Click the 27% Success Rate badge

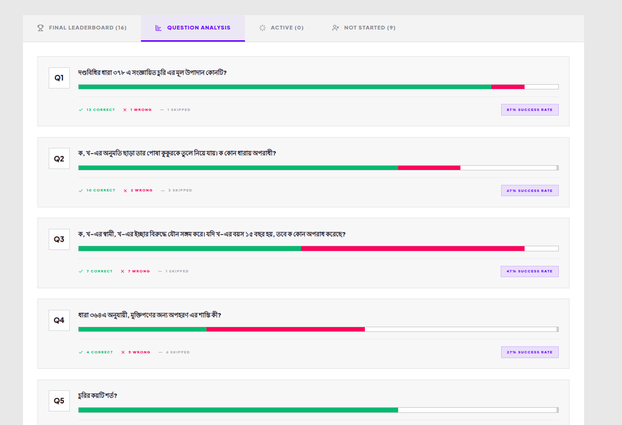click(530, 352)
